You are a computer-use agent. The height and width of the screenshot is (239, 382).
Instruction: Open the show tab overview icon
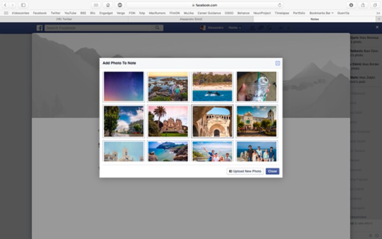pyautogui.click(x=375, y=5)
